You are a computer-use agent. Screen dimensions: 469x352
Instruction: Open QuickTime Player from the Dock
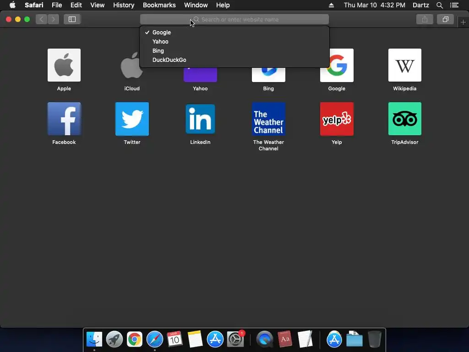coord(265,340)
